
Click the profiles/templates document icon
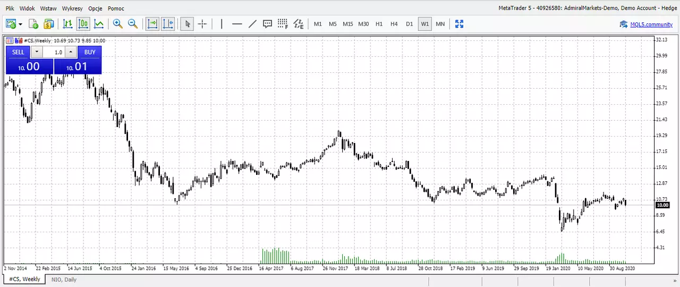pos(33,24)
